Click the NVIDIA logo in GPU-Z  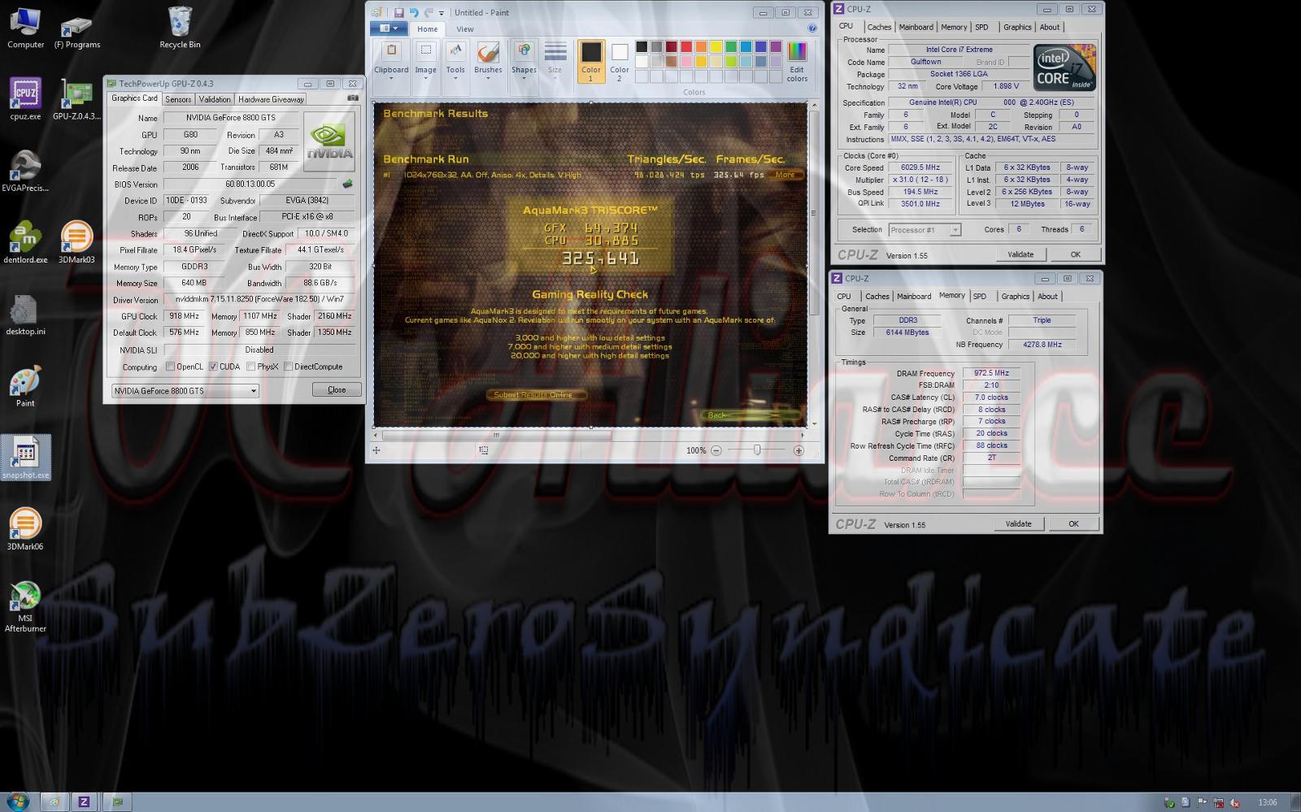point(330,141)
